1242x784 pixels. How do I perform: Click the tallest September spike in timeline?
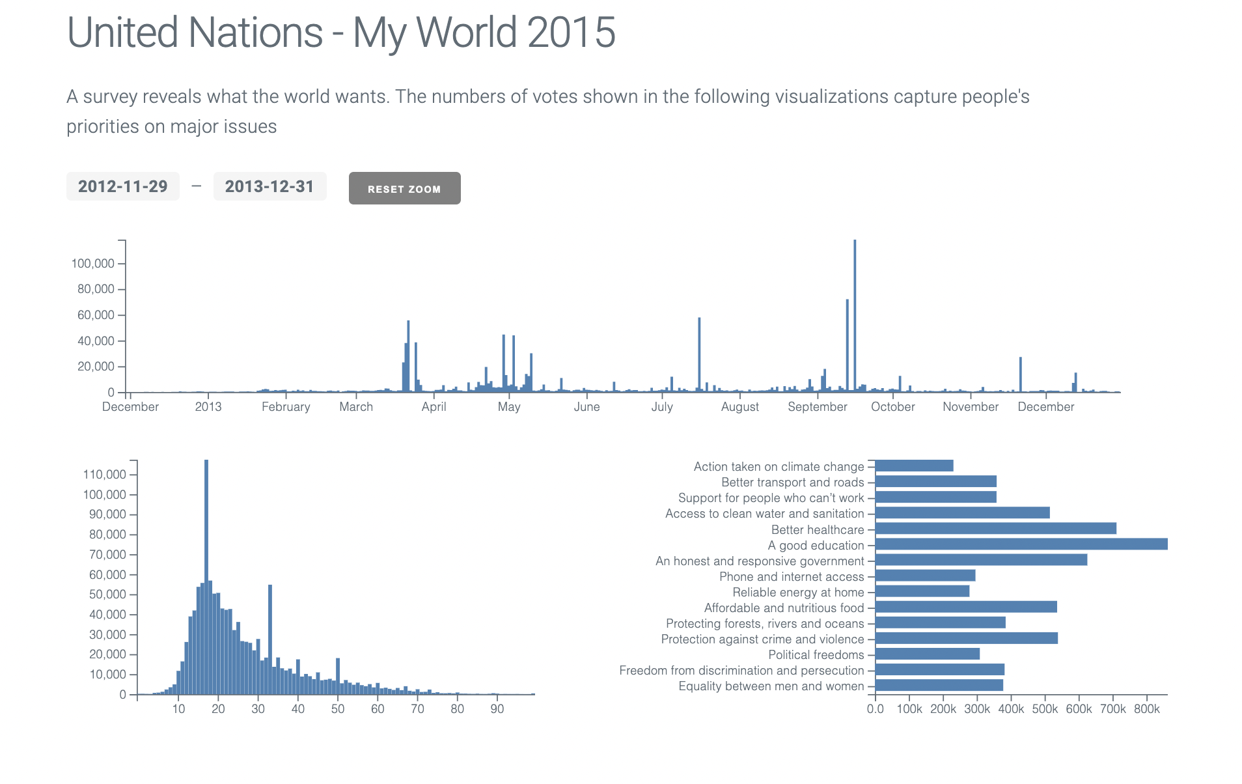pyautogui.click(x=855, y=316)
